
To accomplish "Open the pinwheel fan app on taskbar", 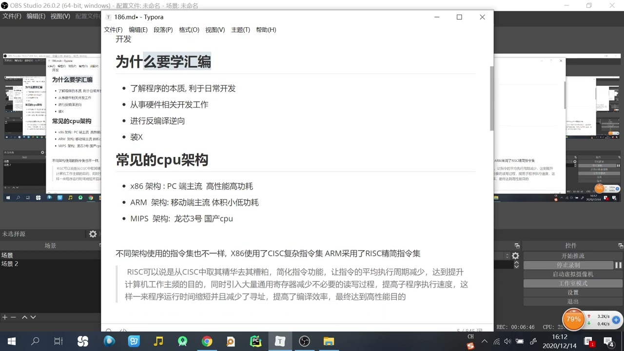I will 83,341.
